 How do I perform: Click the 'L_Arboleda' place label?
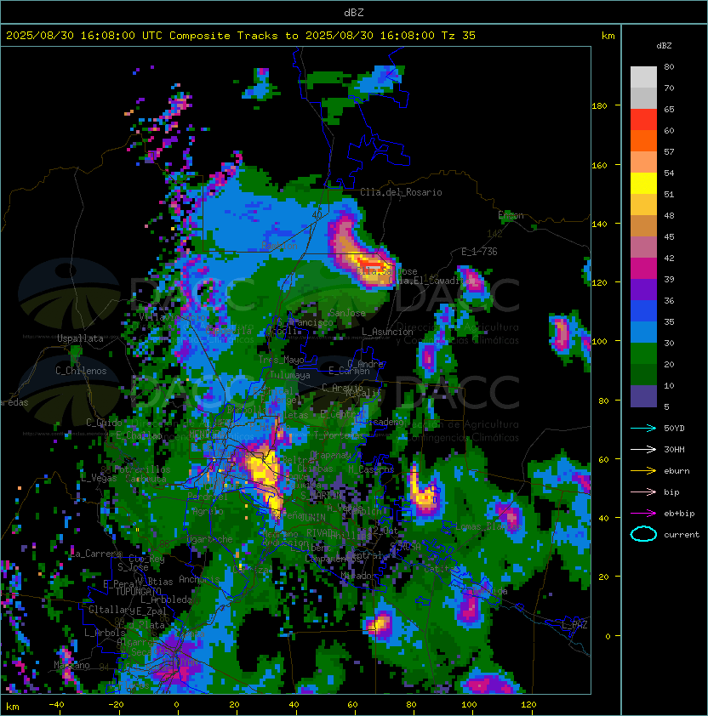(x=166, y=600)
